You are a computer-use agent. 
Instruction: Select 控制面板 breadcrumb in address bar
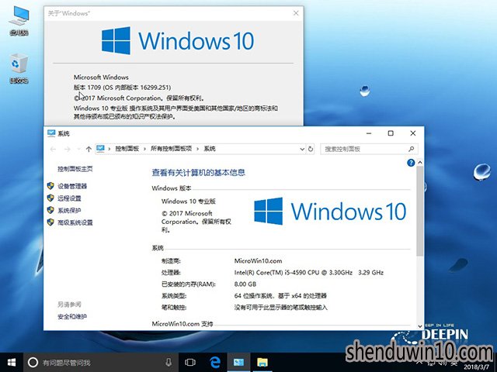pos(127,149)
